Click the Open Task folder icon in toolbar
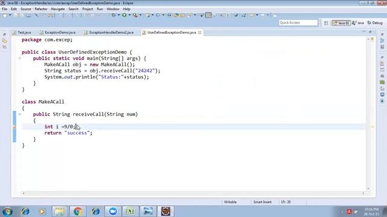 (183, 15)
